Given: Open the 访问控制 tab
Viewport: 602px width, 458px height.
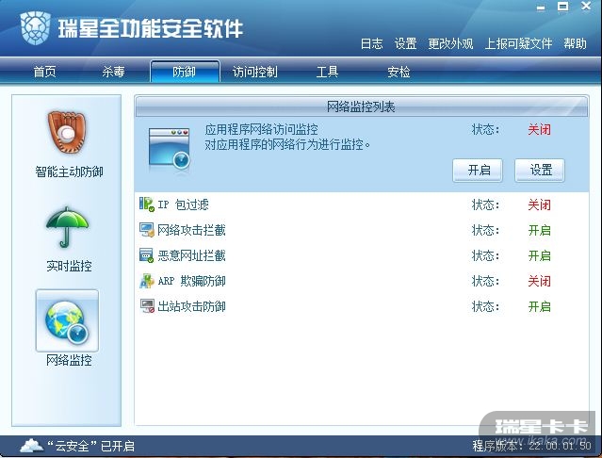Looking at the screenshot, I should (x=255, y=72).
